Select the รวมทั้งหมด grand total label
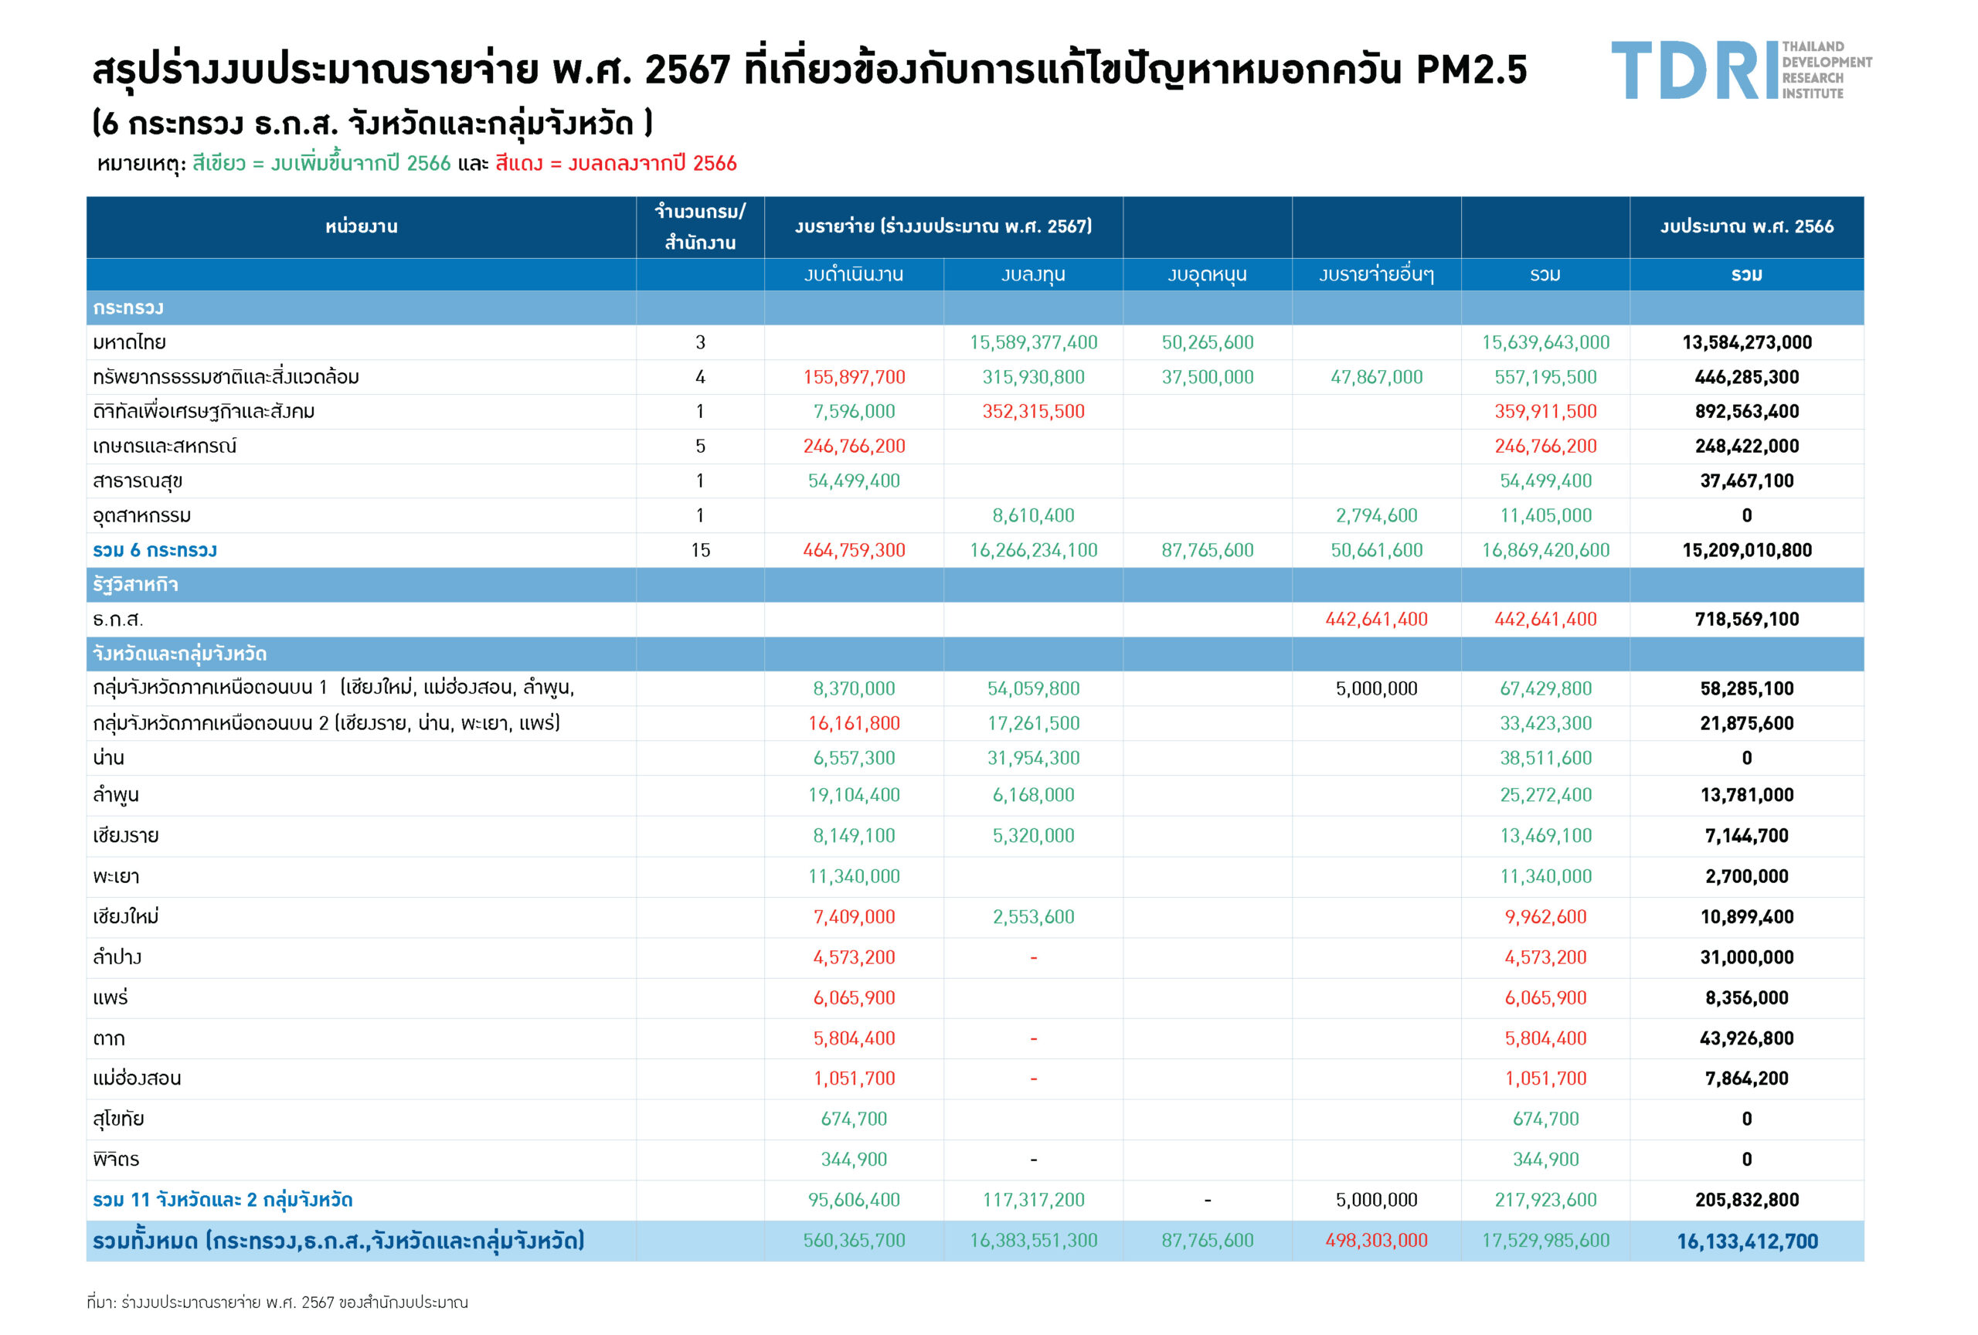The width and height of the screenshot is (1978, 1335). pos(338,1242)
